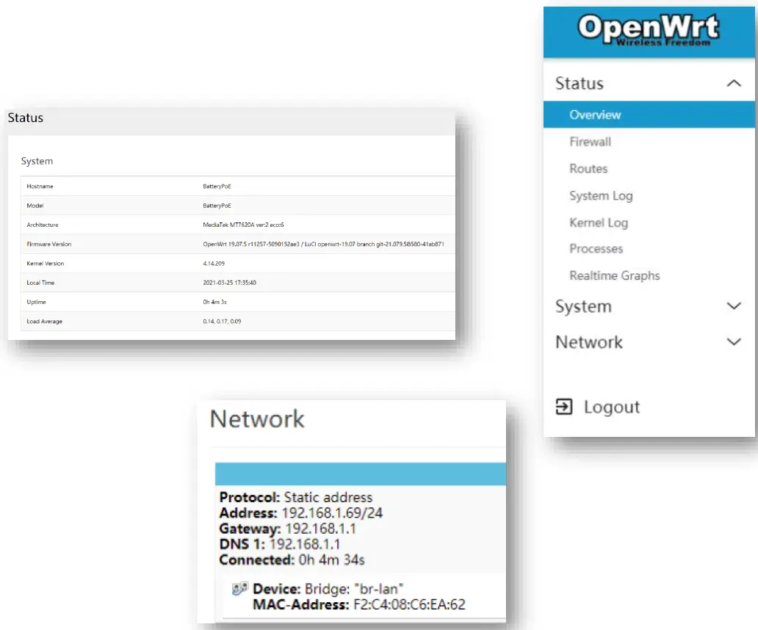Click the Firmware Version row label
The image size is (758, 630).
tap(48, 244)
